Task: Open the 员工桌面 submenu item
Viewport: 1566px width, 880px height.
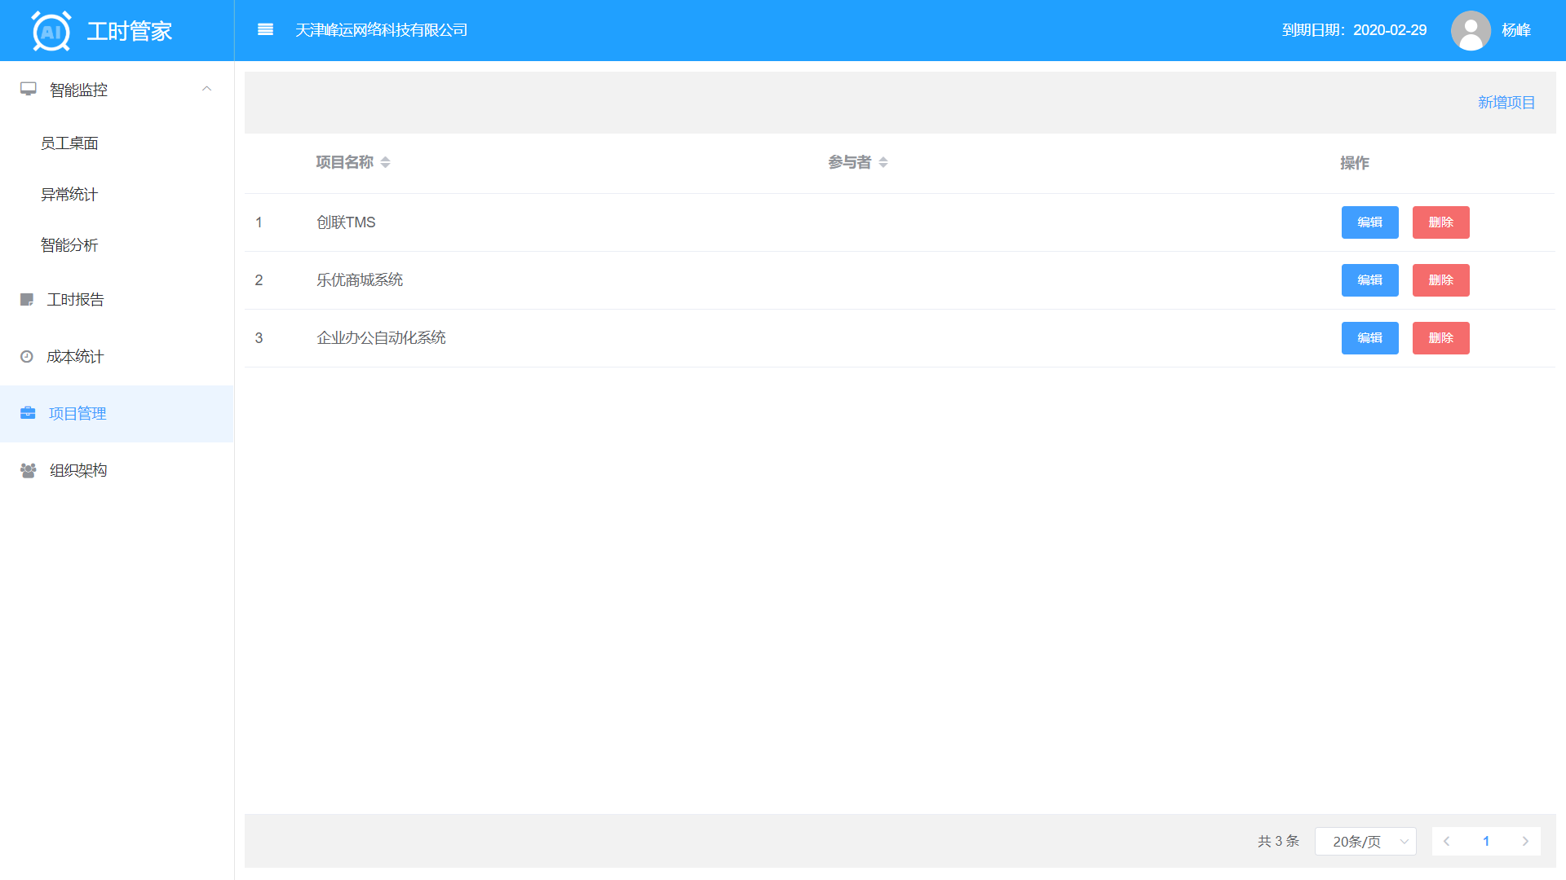Action: 69,143
